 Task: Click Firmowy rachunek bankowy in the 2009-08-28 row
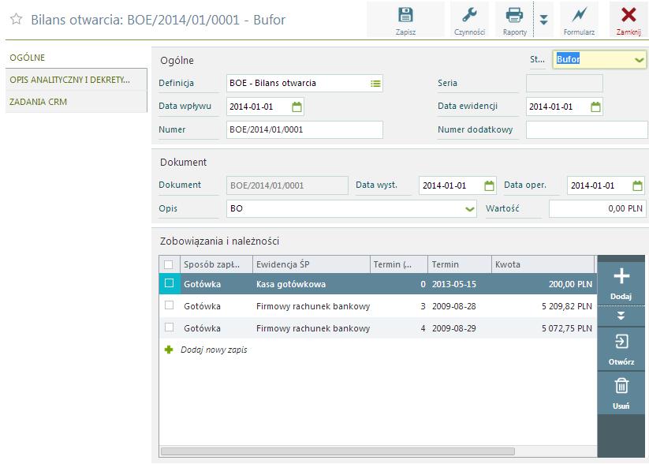313,306
